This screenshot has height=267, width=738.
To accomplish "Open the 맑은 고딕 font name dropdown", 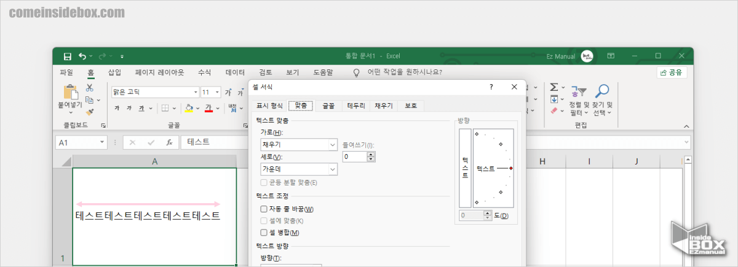I will [x=196, y=92].
